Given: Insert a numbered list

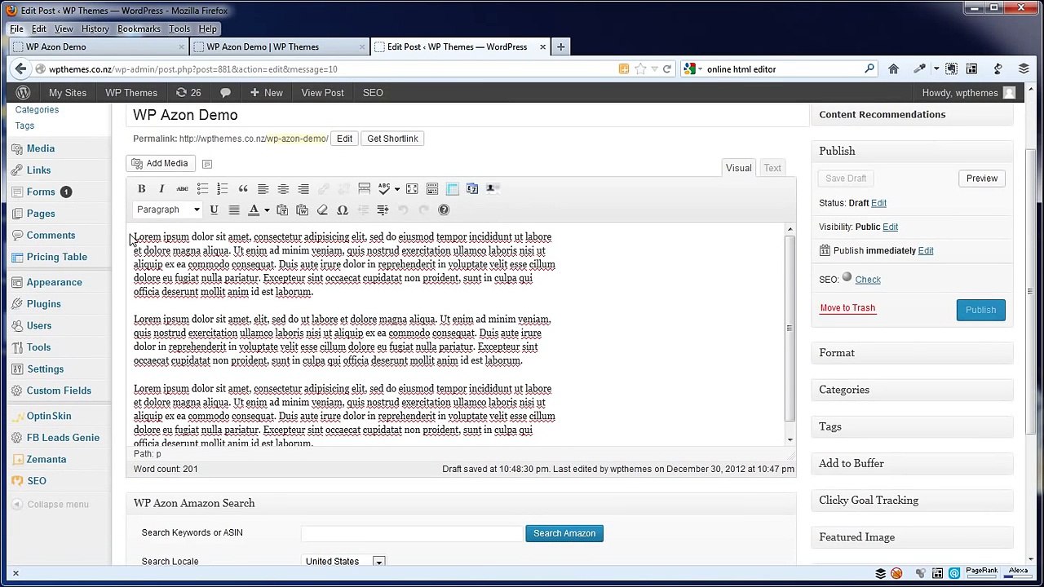Looking at the screenshot, I should 222,188.
